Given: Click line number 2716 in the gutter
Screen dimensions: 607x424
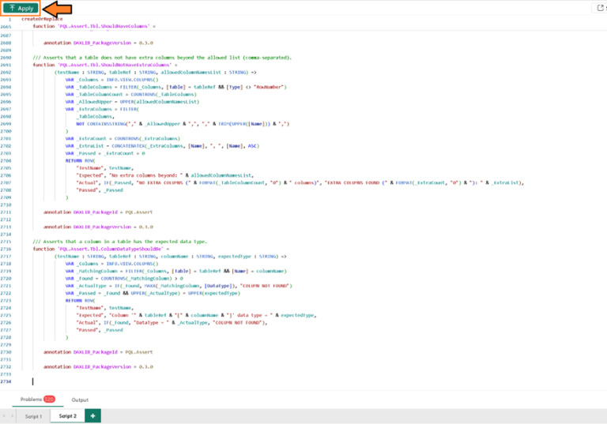Looking at the screenshot, I should 6,250.
